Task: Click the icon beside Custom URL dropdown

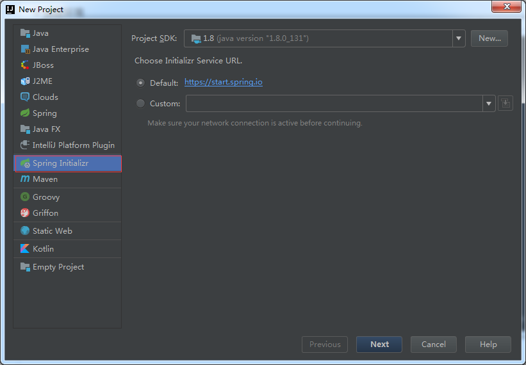Action: (x=505, y=103)
